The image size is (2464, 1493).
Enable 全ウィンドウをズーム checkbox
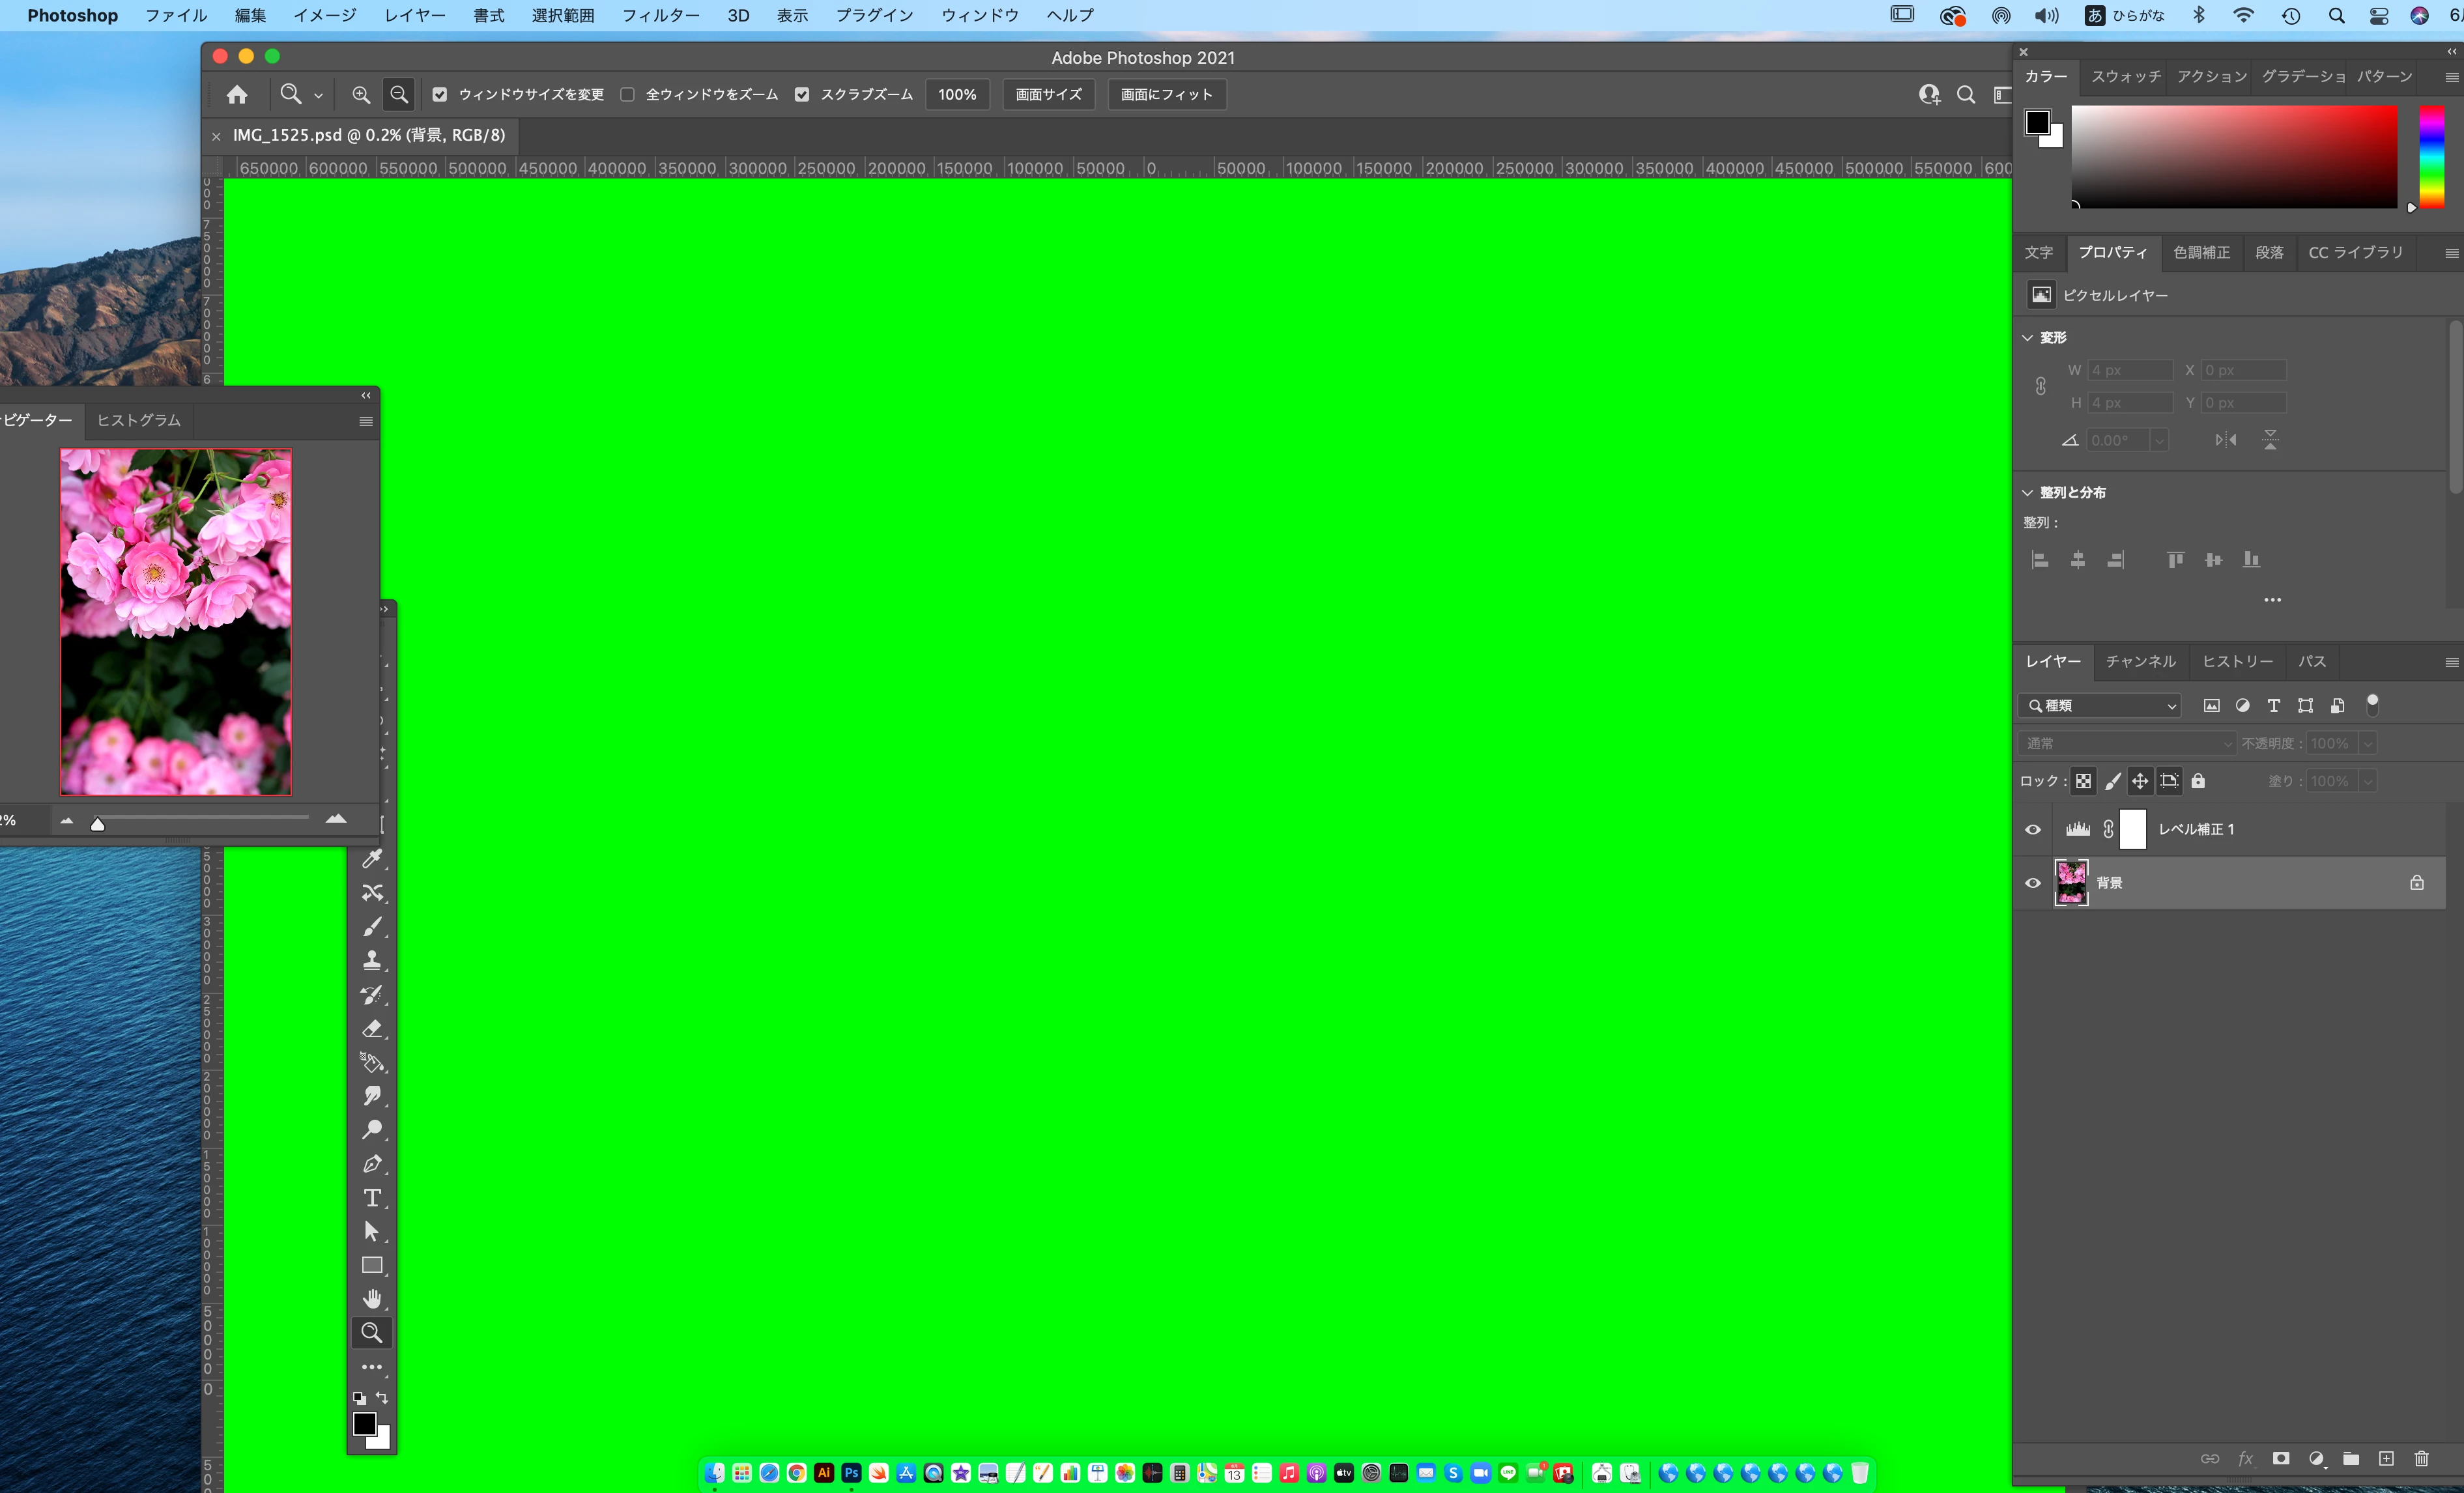point(627,94)
